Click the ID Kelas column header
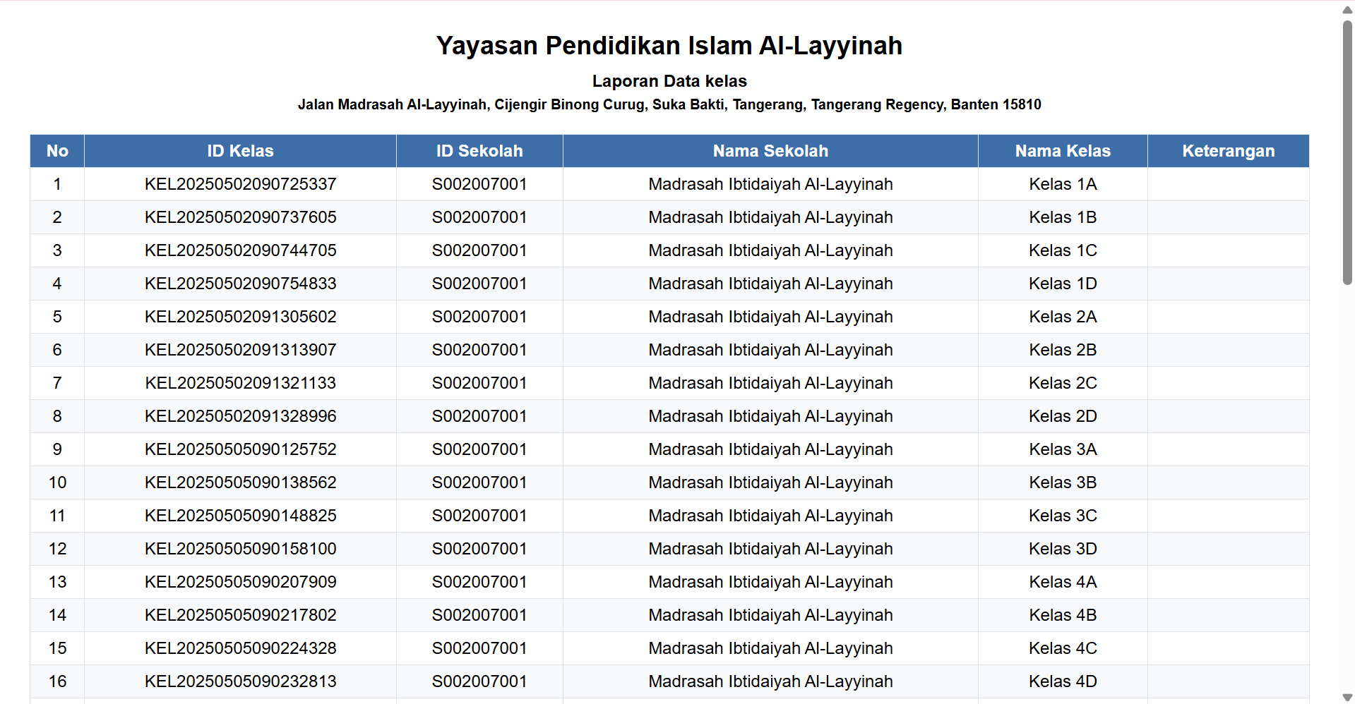The width and height of the screenshot is (1355, 704). (240, 150)
